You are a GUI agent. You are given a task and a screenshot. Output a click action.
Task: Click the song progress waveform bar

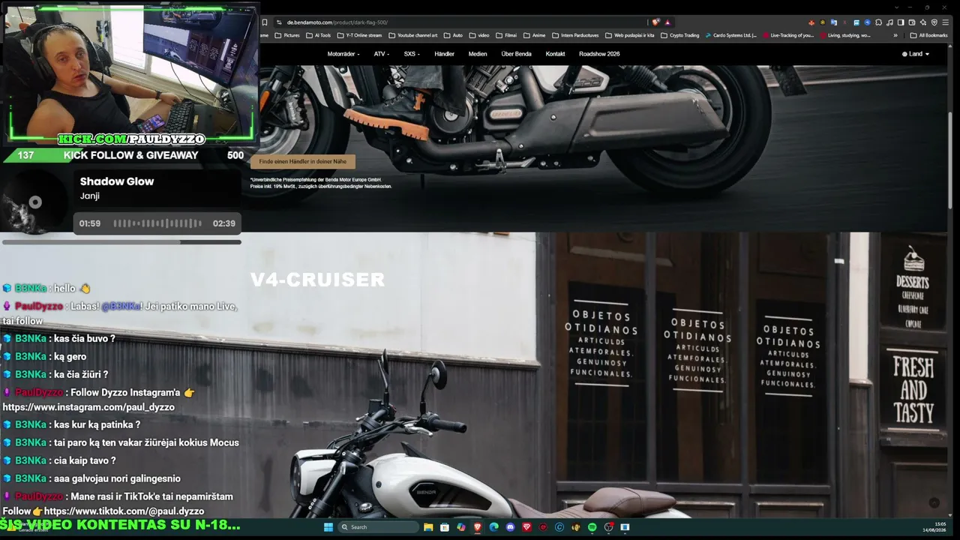[157, 223]
